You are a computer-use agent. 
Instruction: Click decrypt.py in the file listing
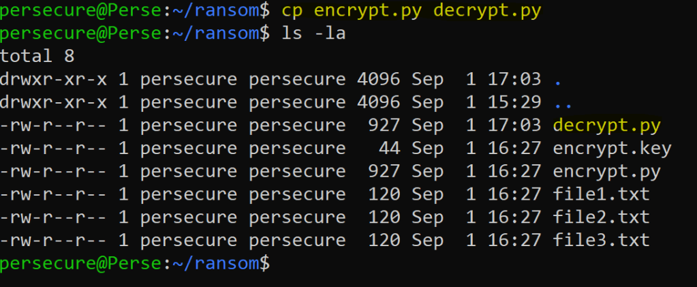[607, 125]
